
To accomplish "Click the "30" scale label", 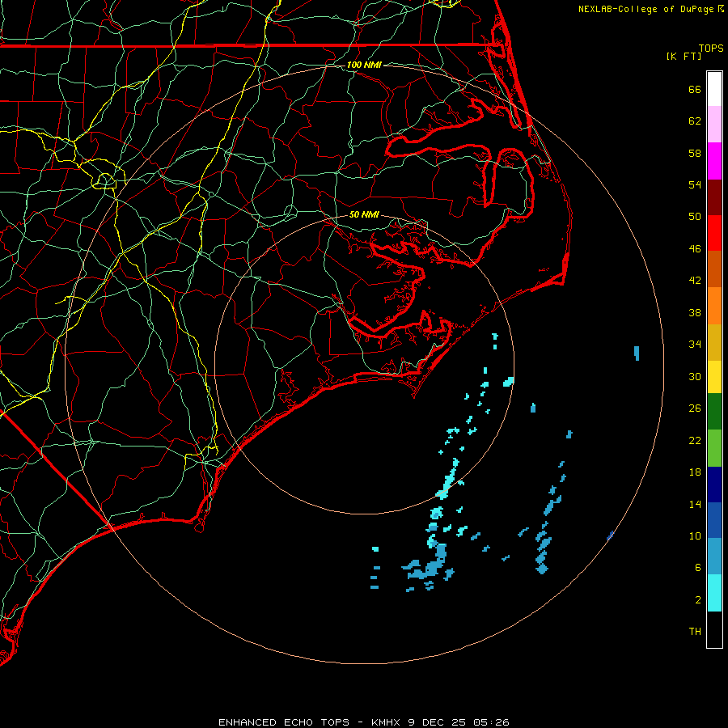I will click(695, 376).
